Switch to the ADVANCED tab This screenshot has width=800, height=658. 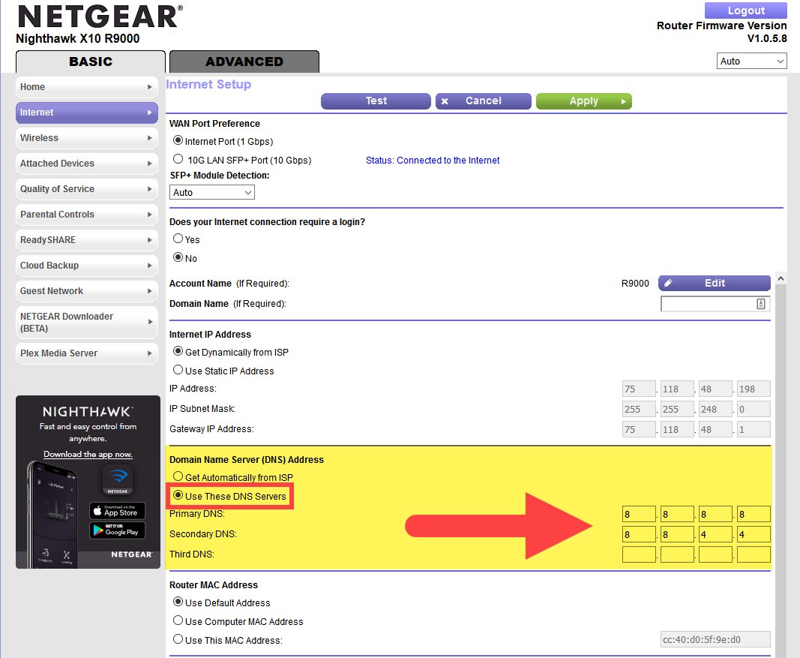click(244, 62)
